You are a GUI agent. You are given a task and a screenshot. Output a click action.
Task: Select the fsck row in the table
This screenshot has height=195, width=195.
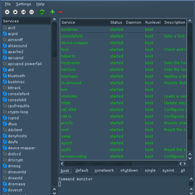[123, 49]
